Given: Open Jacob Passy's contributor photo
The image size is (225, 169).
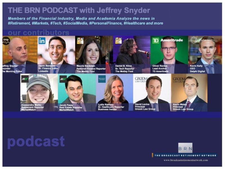Looking at the screenshot, I should (x=77, y=93).
